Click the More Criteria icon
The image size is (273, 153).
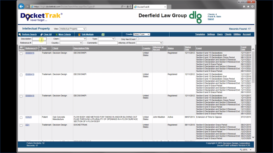(x=56, y=34)
